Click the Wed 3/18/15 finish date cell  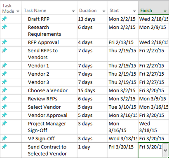pos(153,127)
